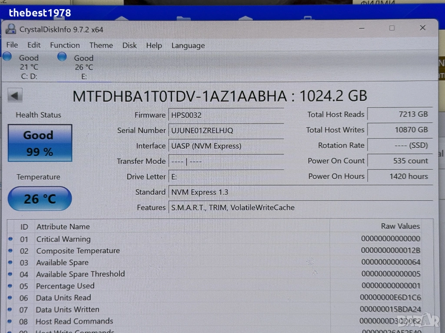Click the Raw Values column header
The width and height of the screenshot is (445, 333).
(400, 226)
